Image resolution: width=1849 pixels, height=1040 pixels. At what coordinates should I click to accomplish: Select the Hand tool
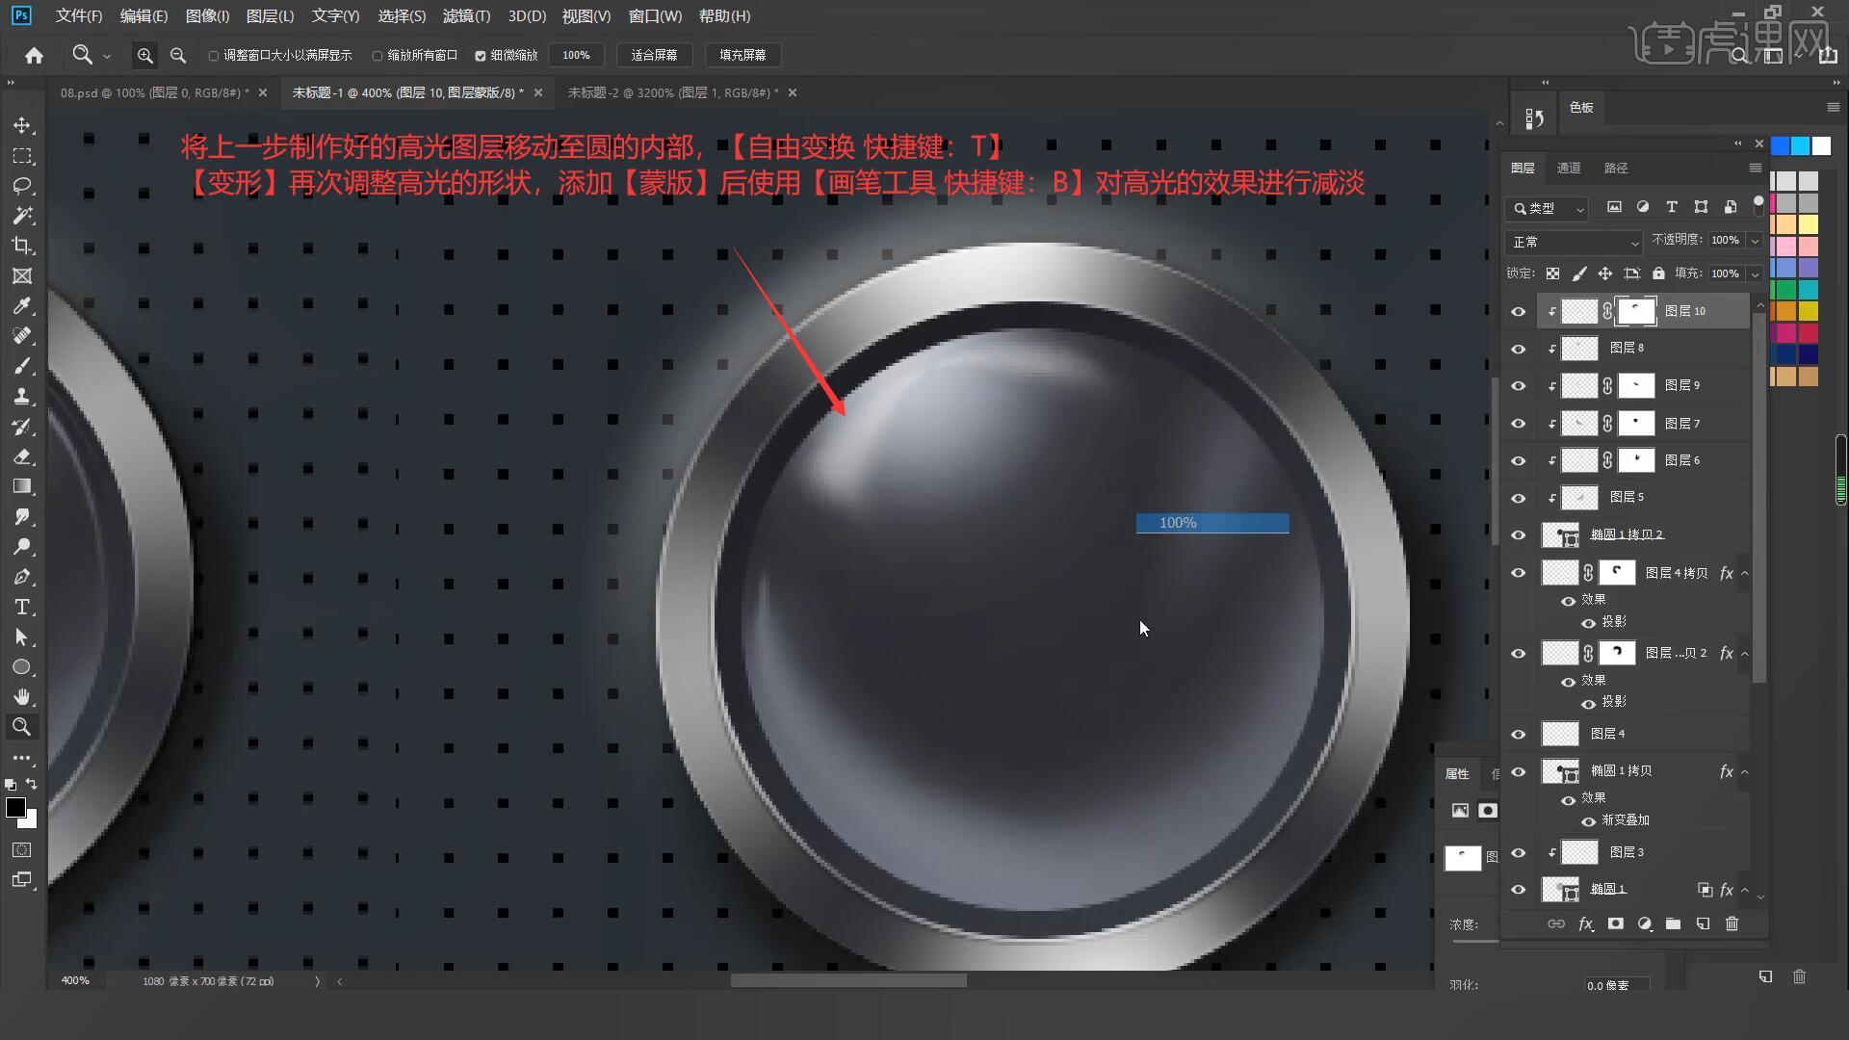click(x=21, y=697)
